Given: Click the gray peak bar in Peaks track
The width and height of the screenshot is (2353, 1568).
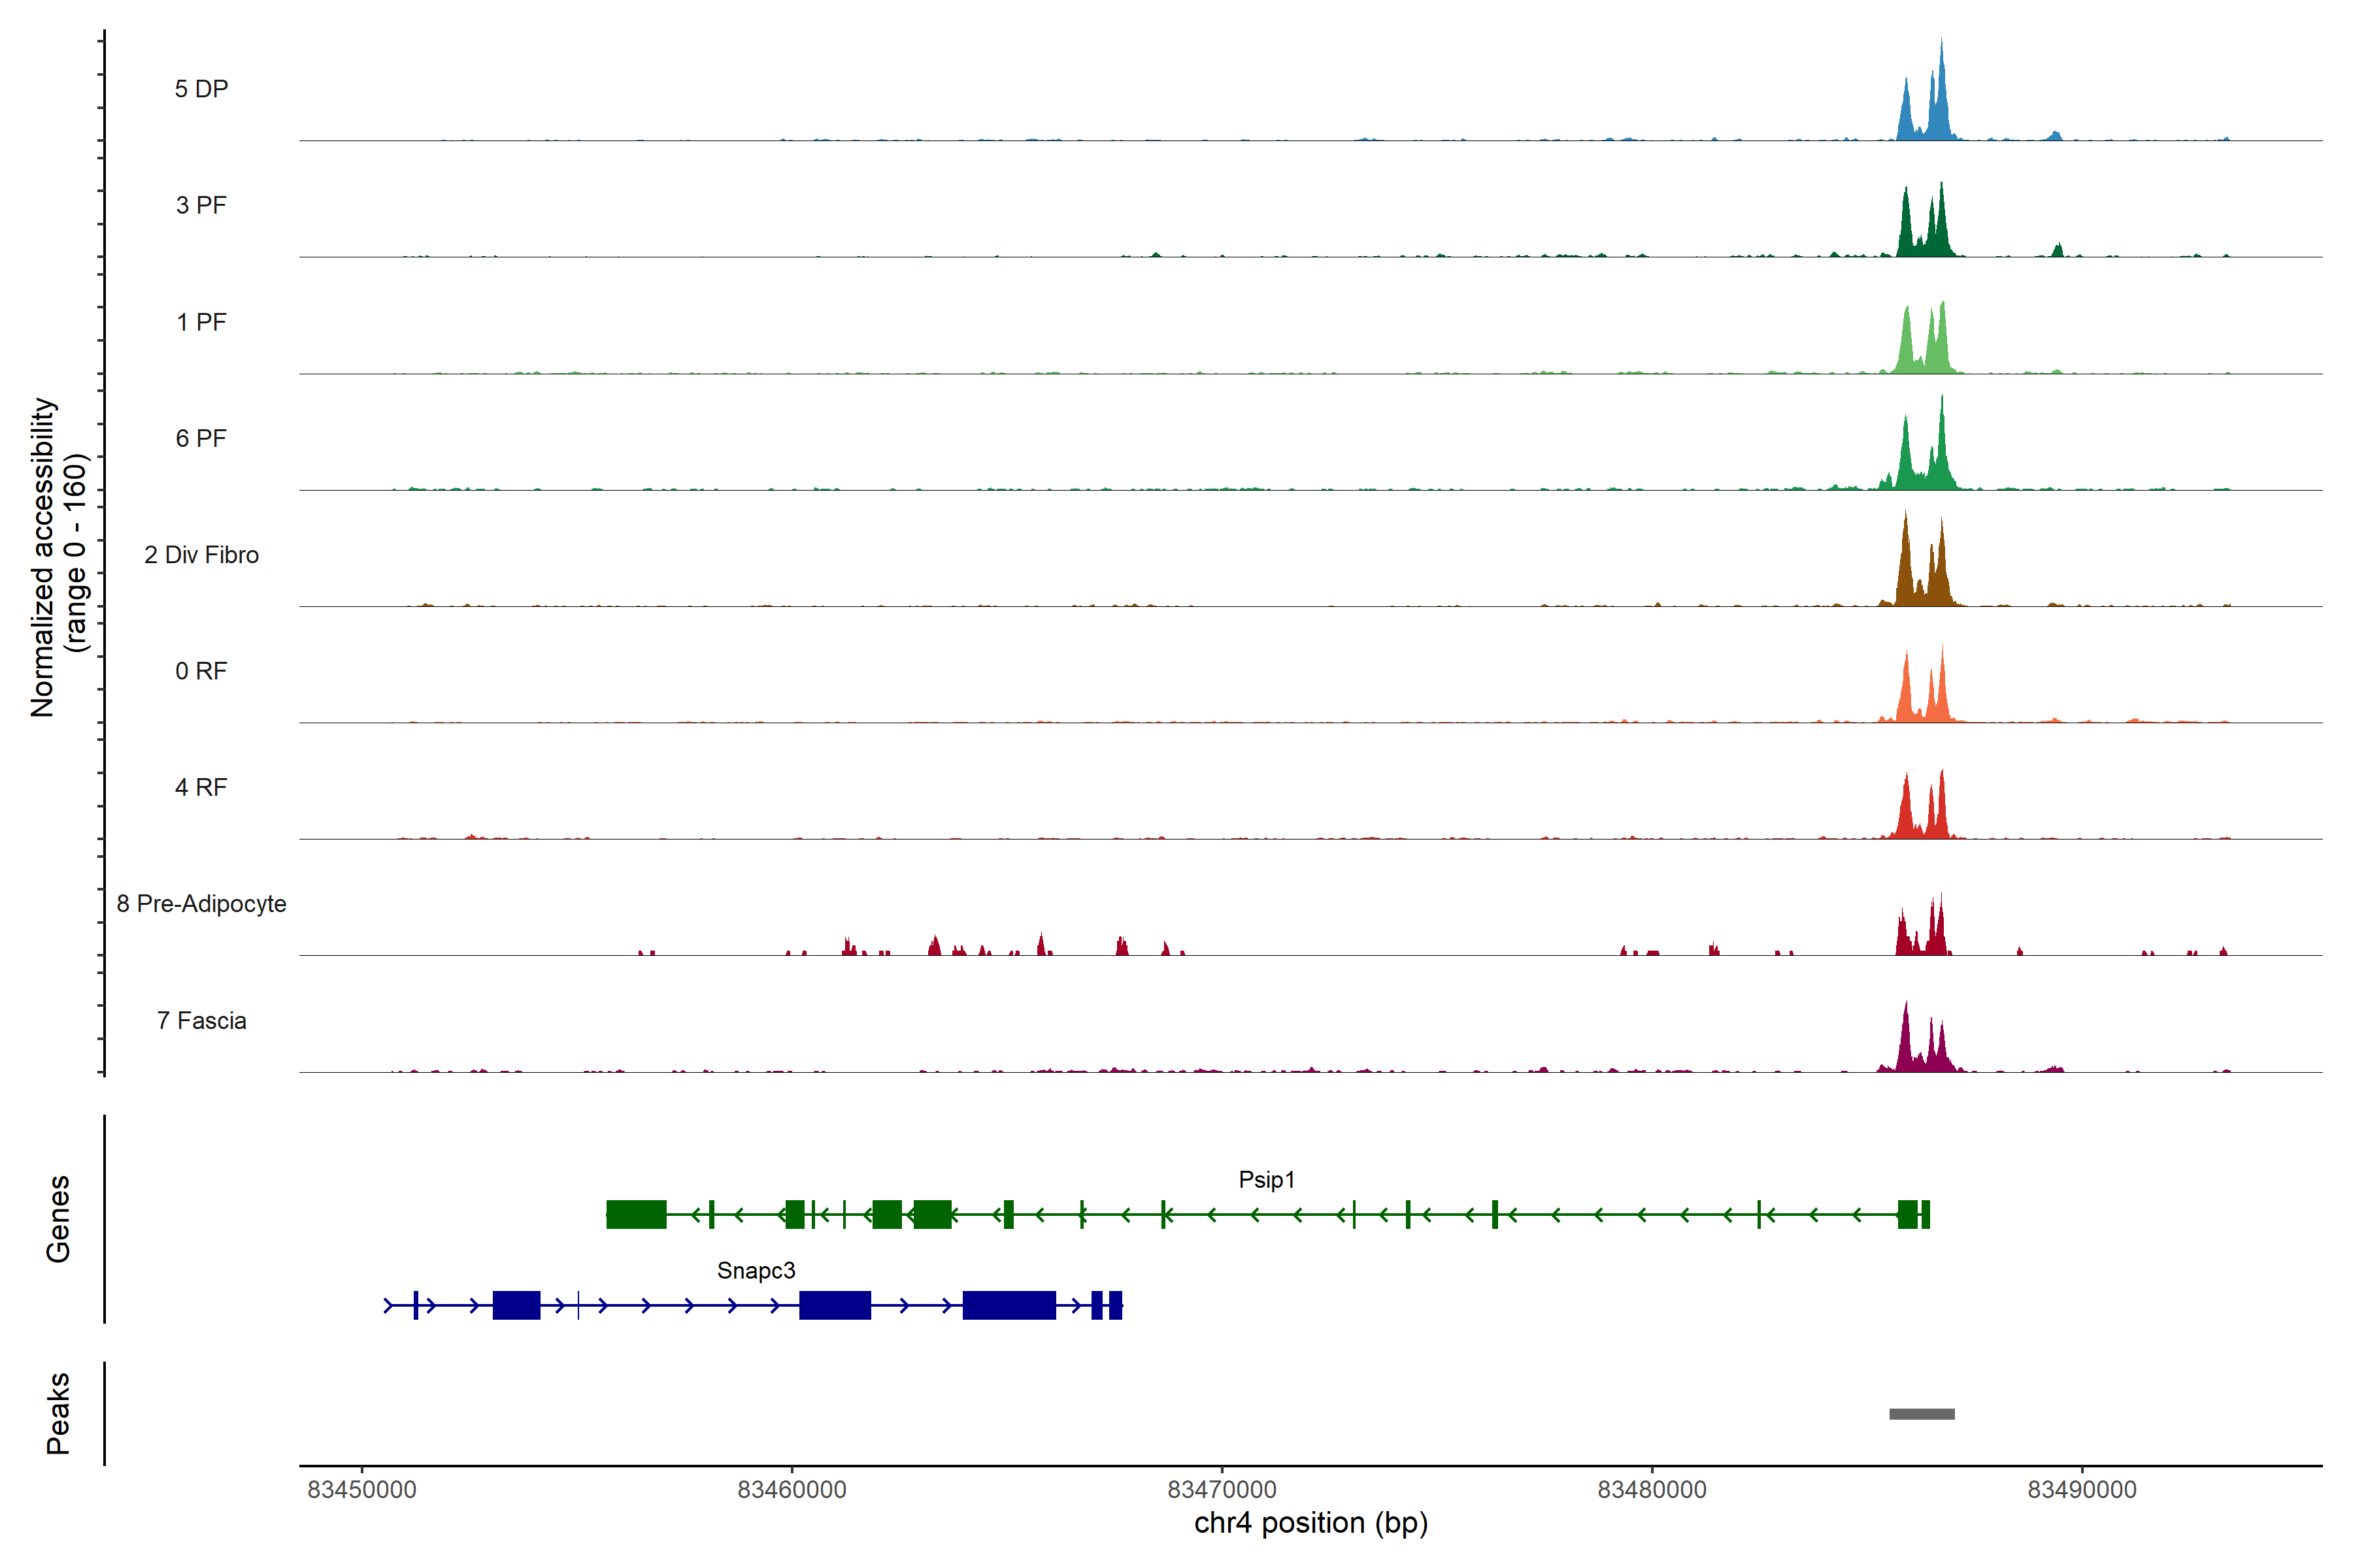Looking at the screenshot, I should point(1922,1414).
